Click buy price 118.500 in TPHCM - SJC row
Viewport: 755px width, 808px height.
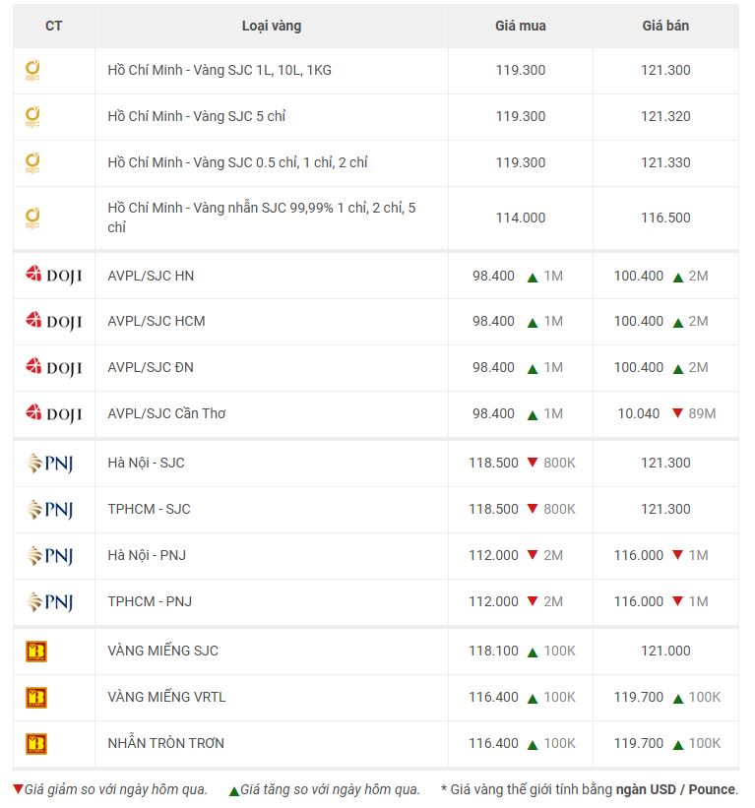[x=493, y=509]
